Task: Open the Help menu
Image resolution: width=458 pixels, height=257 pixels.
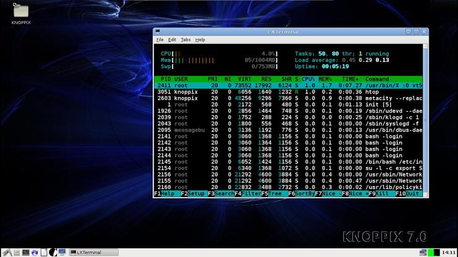Action: point(200,40)
